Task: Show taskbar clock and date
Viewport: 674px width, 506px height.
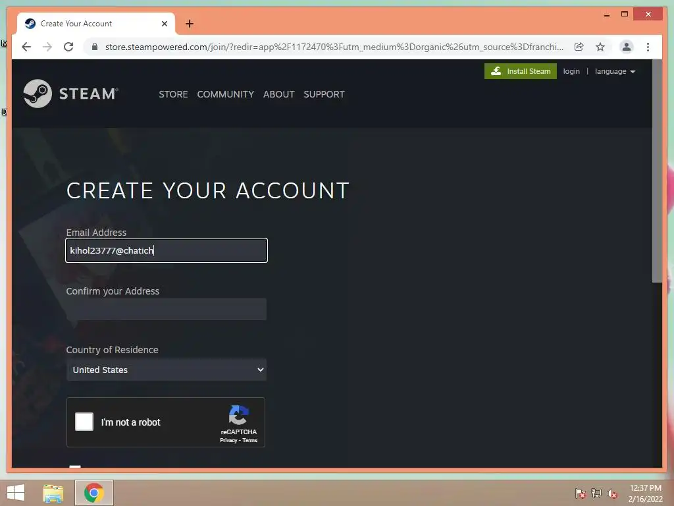Action: 645,493
